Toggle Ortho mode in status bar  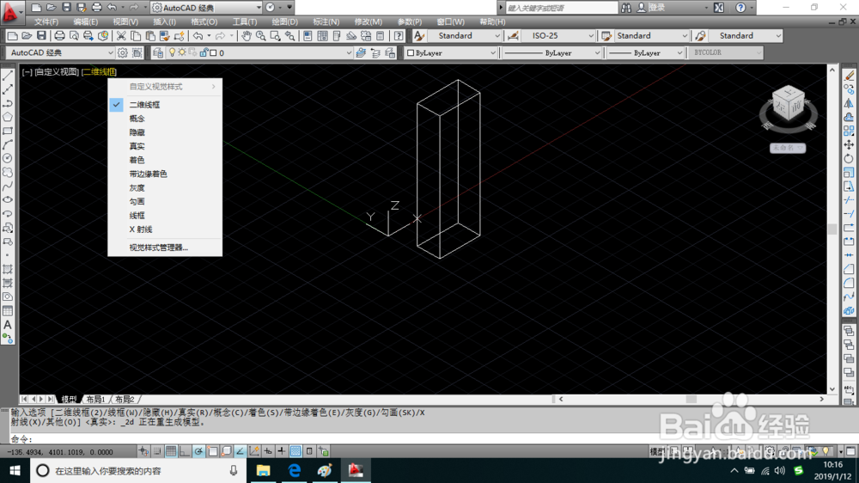point(185,452)
